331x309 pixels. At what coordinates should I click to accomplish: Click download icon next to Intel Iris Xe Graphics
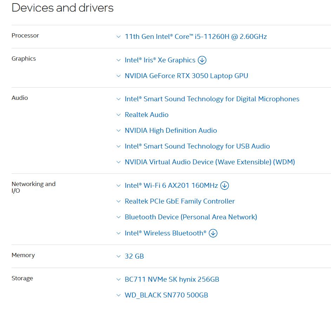pyautogui.click(x=202, y=60)
